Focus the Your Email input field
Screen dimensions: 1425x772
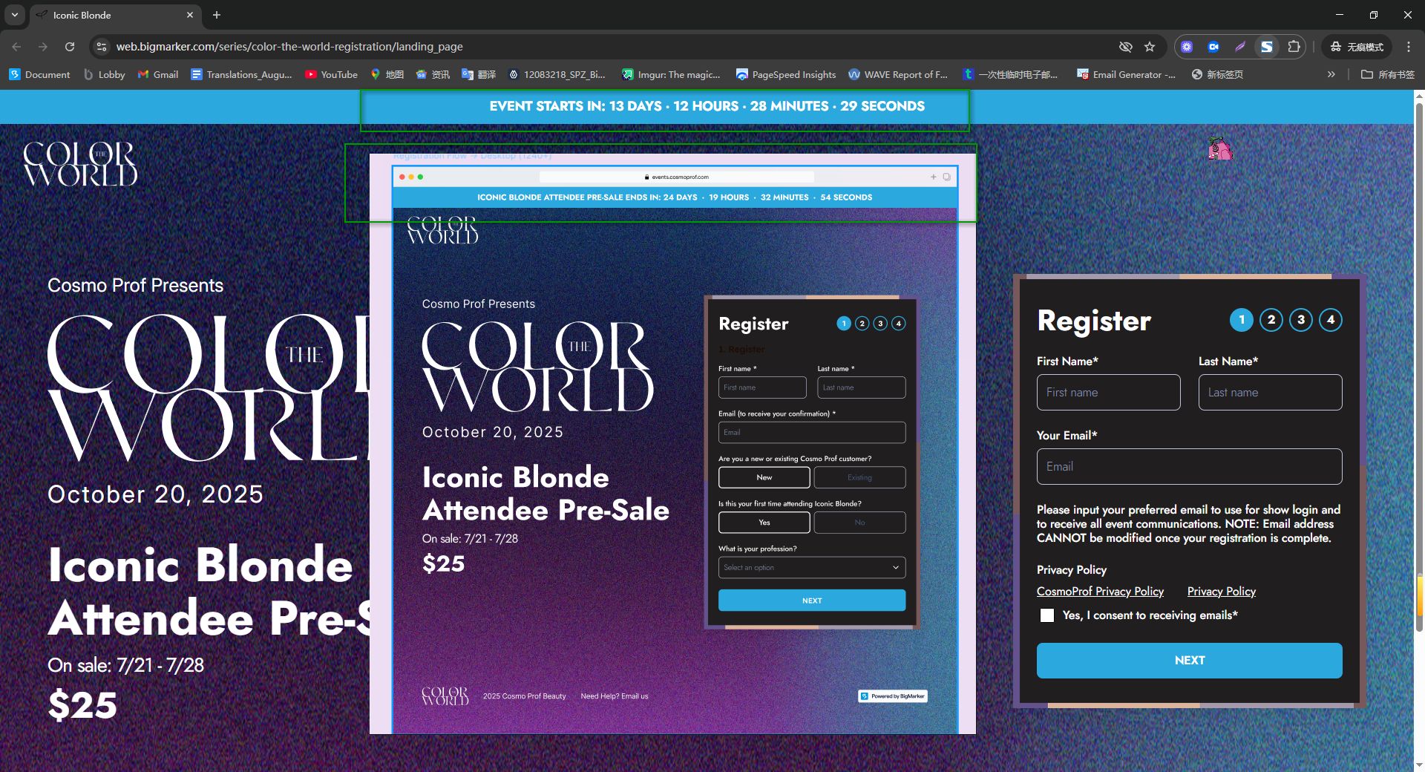tap(1190, 466)
